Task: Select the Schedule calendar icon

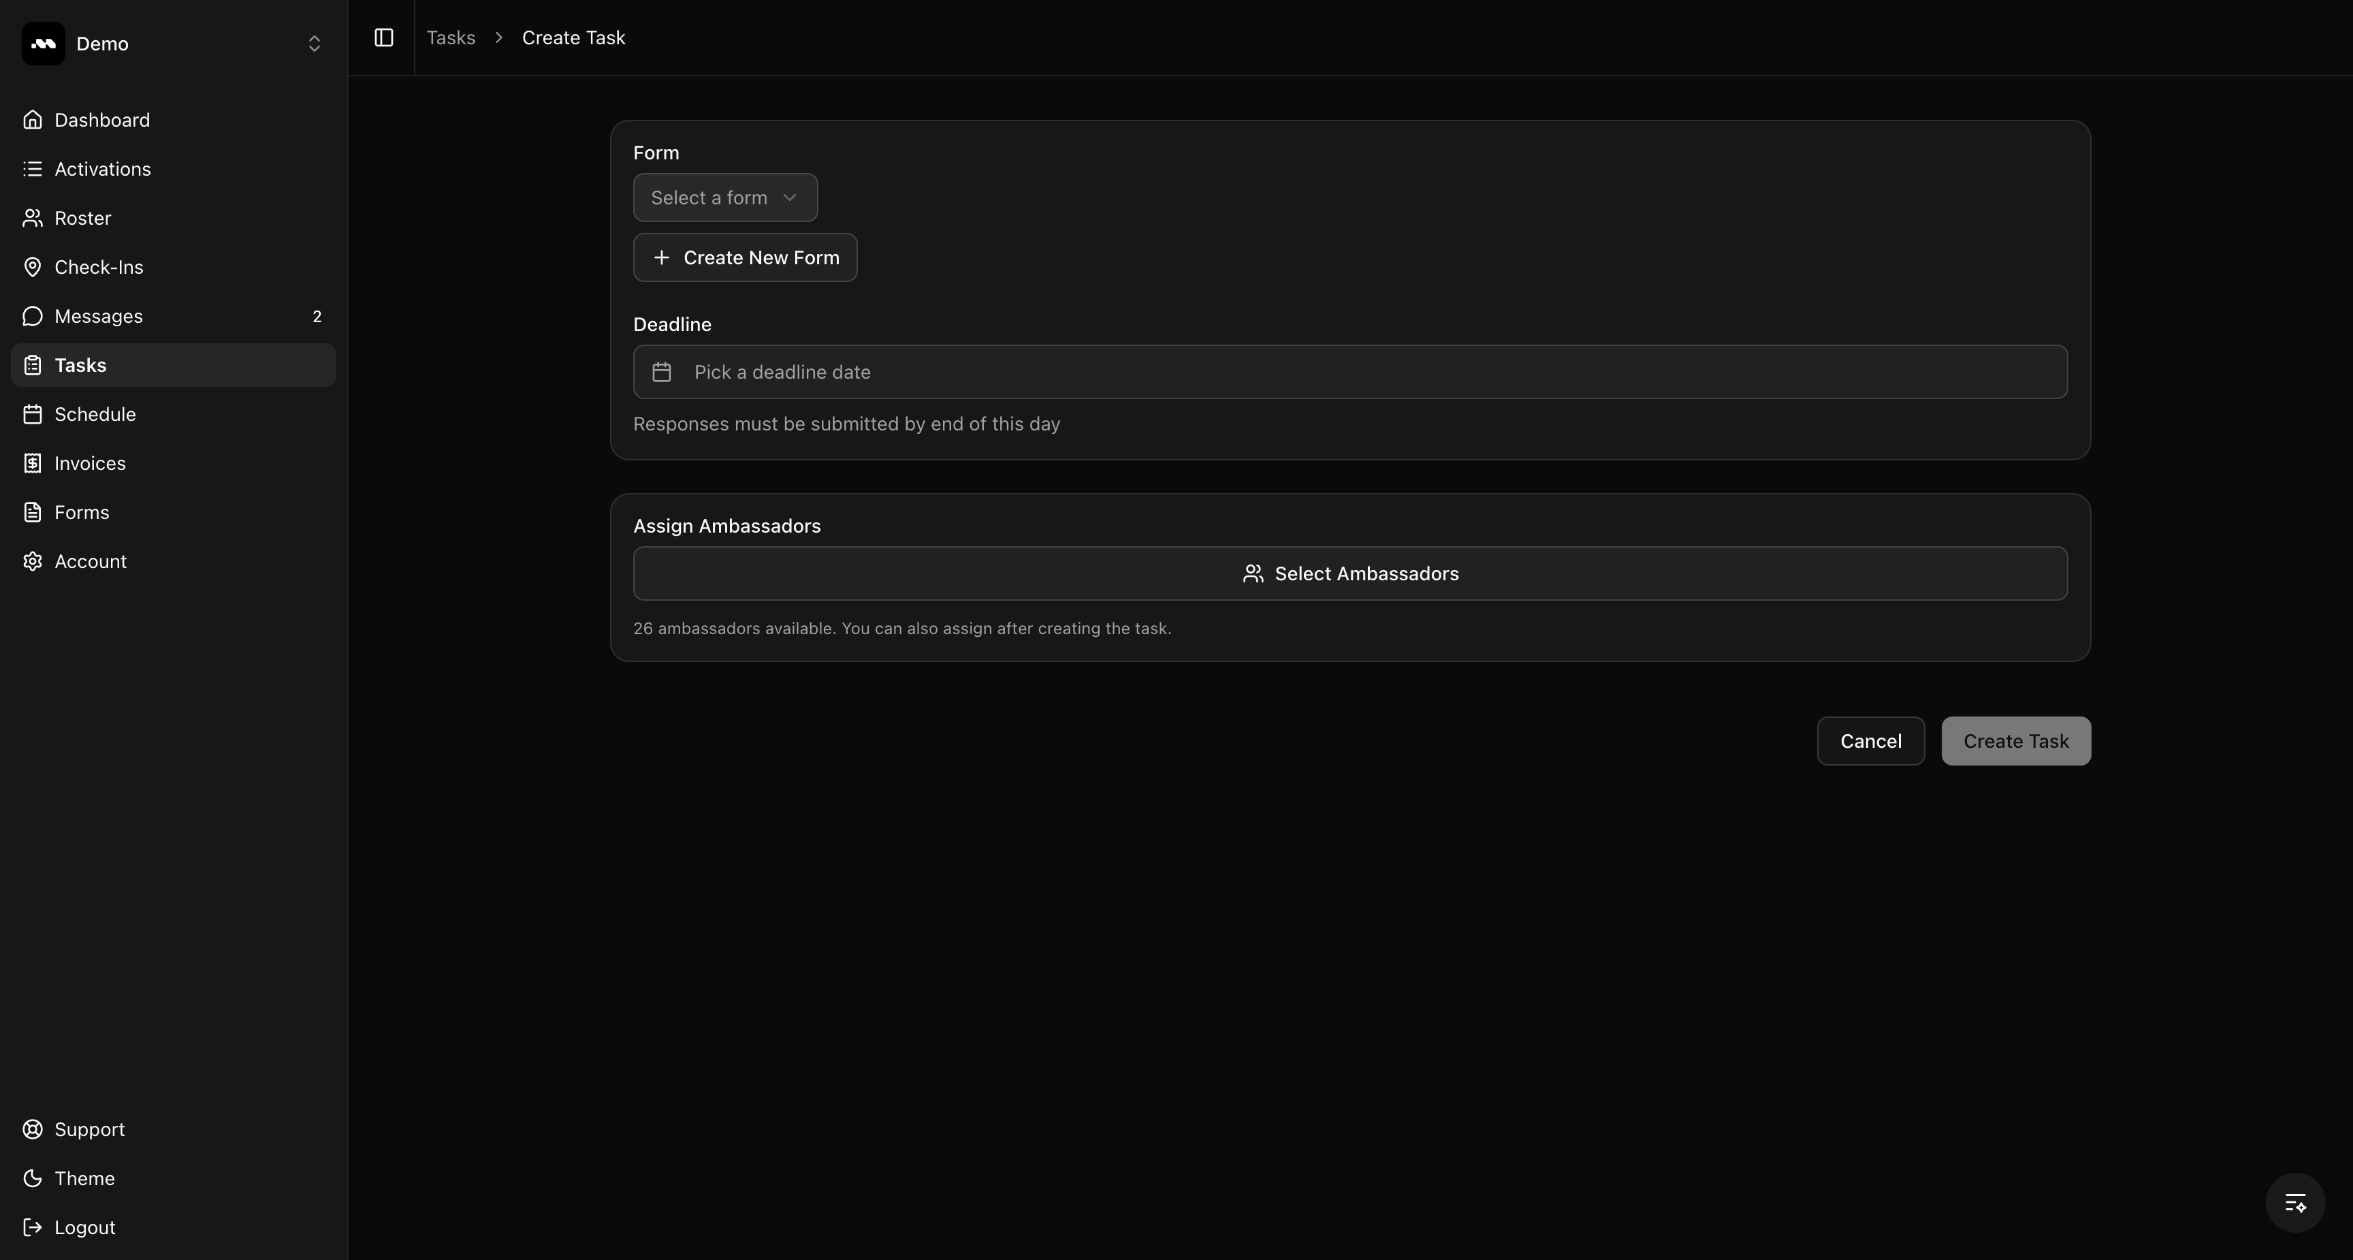Action: coord(33,414)
